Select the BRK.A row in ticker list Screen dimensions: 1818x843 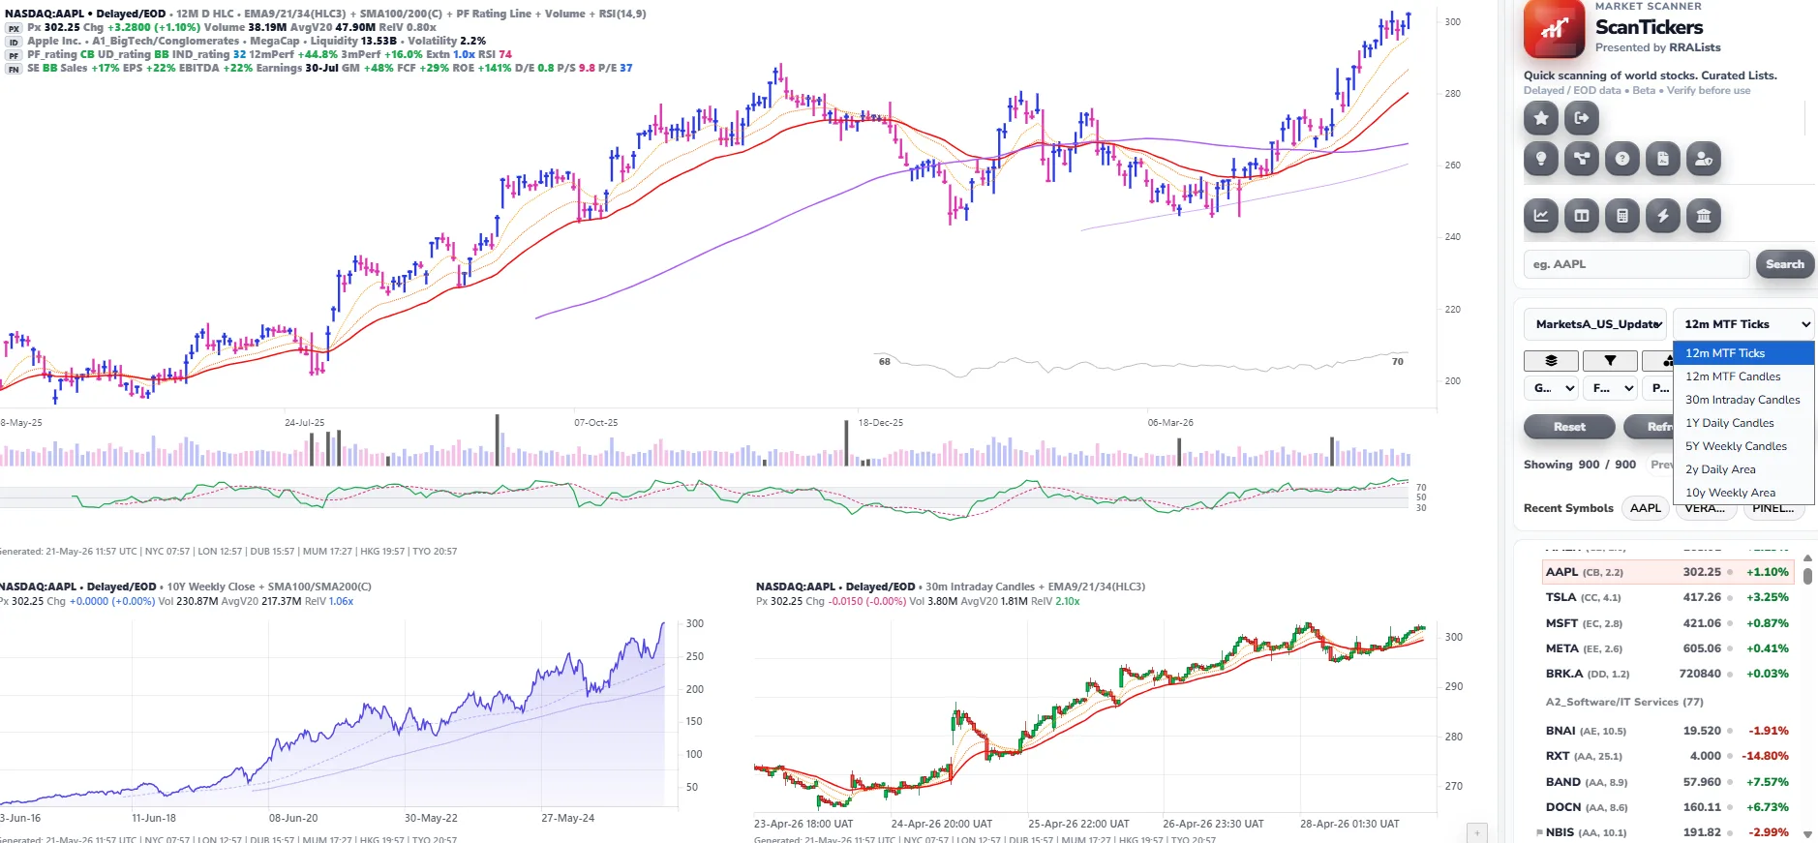(1668, 674)
